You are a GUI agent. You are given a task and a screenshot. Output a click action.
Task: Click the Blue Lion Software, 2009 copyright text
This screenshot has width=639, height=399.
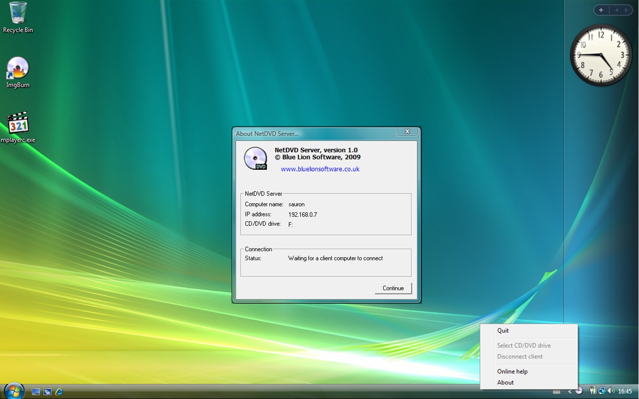(x=318, y=157)
